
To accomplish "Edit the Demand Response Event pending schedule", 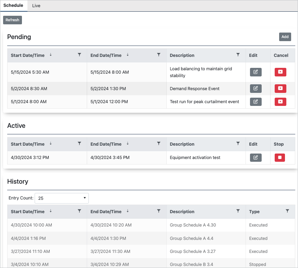I will pos(255,88).
